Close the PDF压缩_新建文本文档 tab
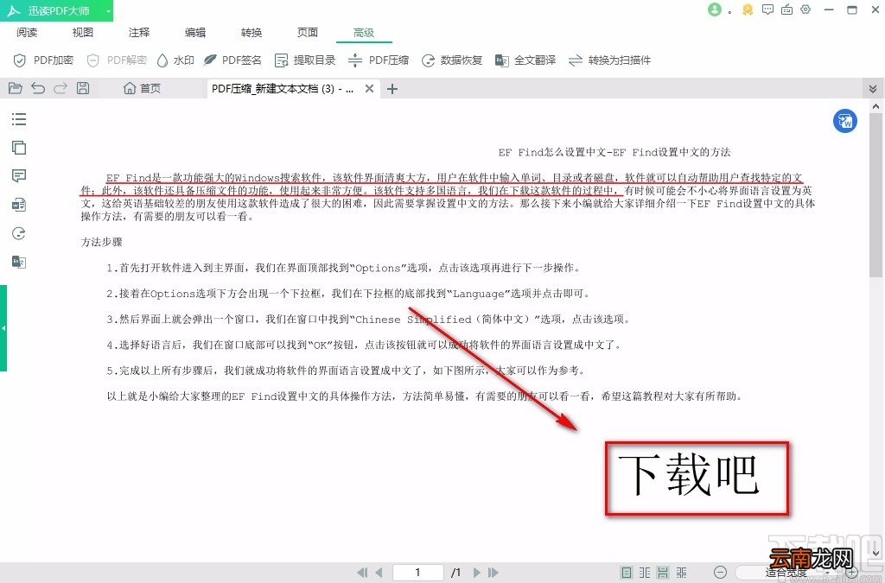This screenshot has height=583, width=885. pos(369,88)
